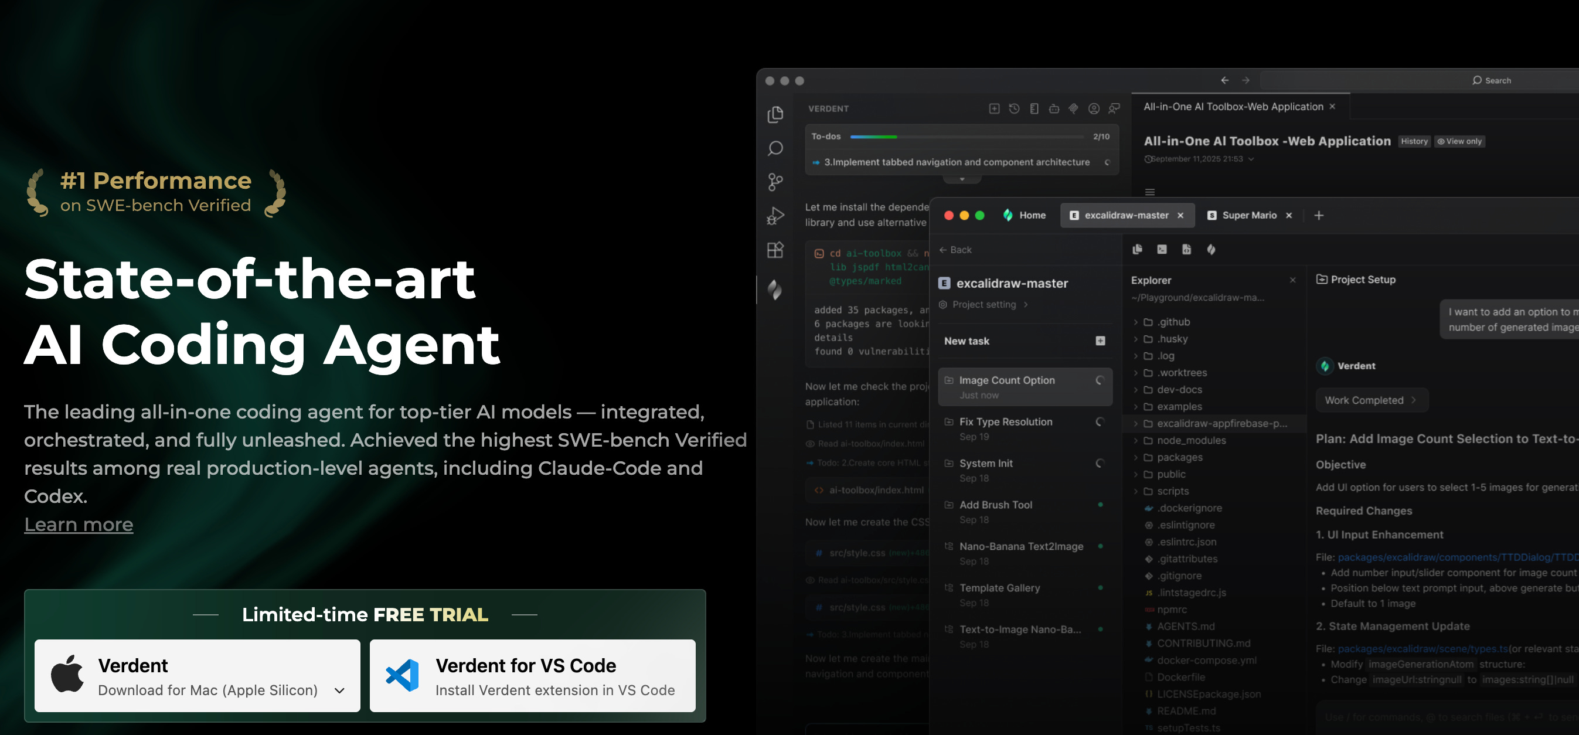Open the account profile icon in Verdent panel
The height and width of the screenshot is (735, 1579).
click(x=1094, y=108)
